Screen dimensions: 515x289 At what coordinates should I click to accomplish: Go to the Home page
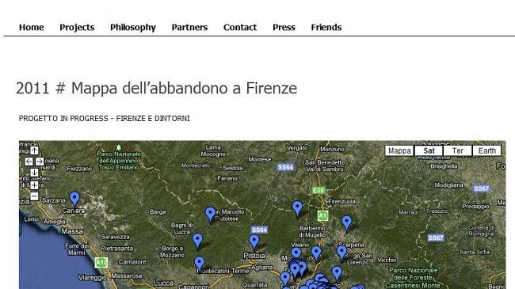(31, 27)
